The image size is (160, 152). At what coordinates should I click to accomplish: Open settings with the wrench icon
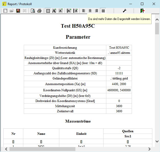coord(124,11)
